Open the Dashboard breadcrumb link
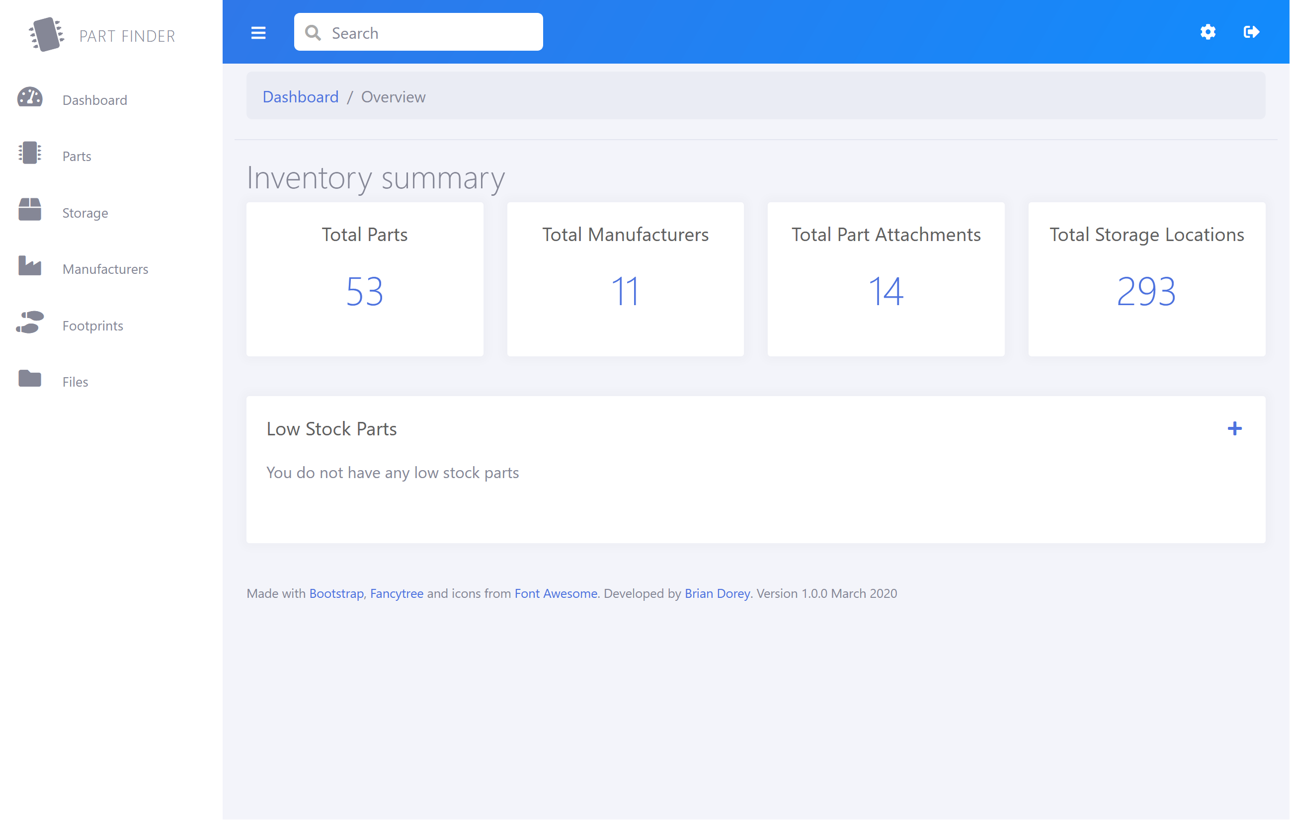1290x820 pixels. (301, 97)
